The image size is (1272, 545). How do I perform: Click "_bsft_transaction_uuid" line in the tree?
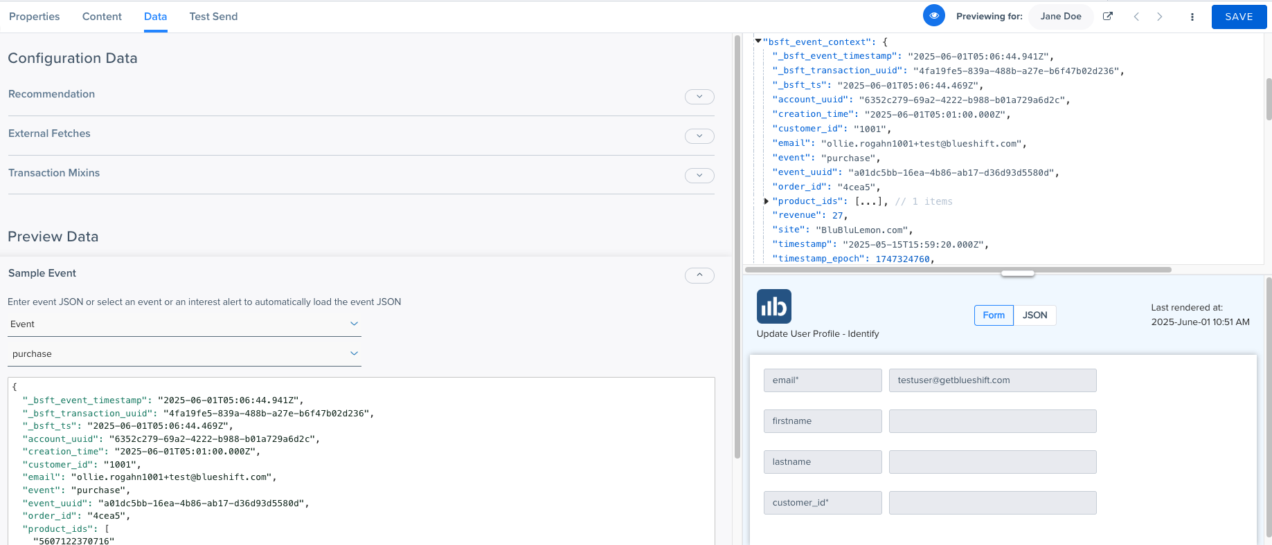948,71
